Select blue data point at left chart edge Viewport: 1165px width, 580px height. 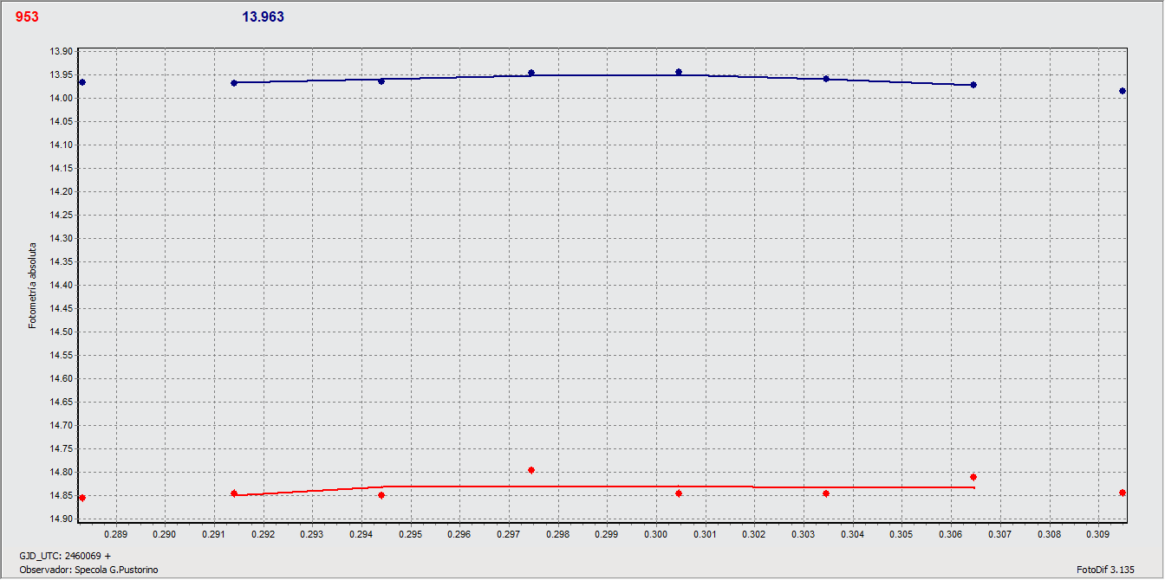(x=82, y=82)
